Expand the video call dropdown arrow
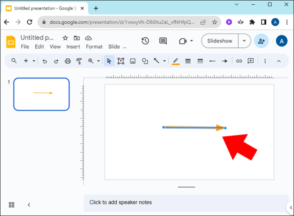The height and width of the screenshot is (216, 294). tap(191, 41)
